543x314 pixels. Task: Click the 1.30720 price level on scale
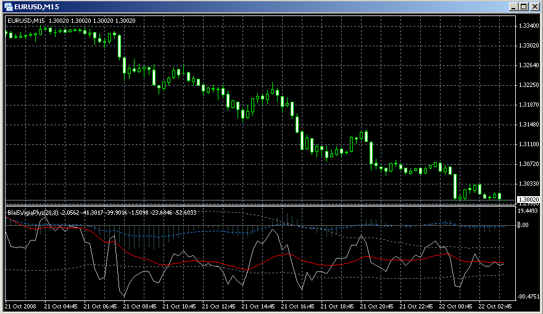coord(528,164)
